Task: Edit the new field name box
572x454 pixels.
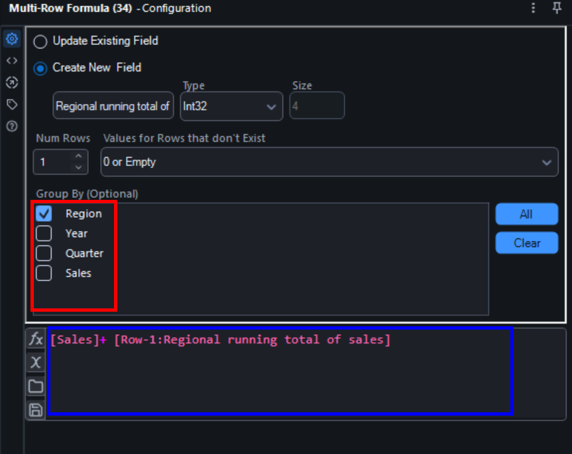Action: [113, 106]
